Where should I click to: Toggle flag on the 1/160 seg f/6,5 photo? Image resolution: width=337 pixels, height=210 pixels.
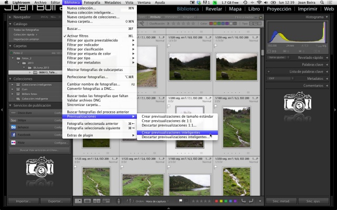tap(215, 106)
